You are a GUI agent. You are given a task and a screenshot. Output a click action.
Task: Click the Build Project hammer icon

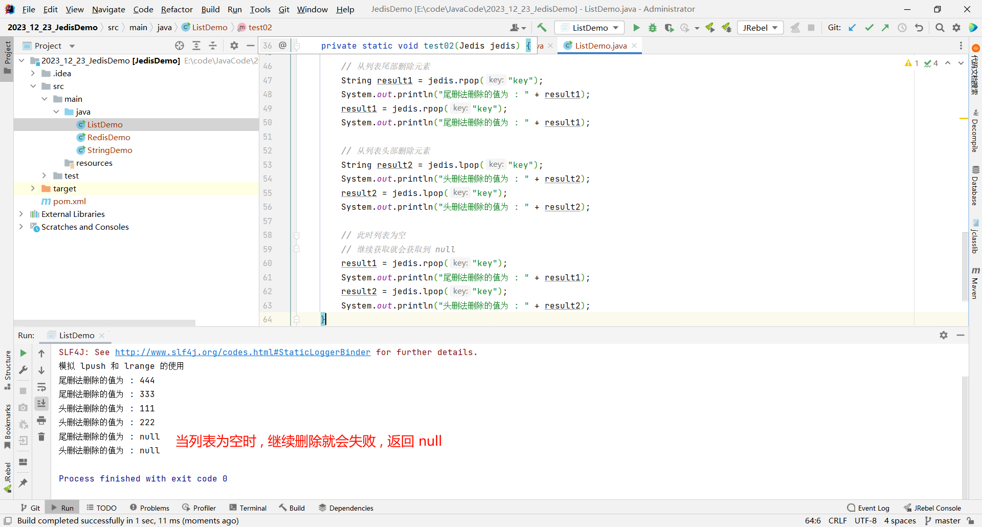click(x=542, y=28)
